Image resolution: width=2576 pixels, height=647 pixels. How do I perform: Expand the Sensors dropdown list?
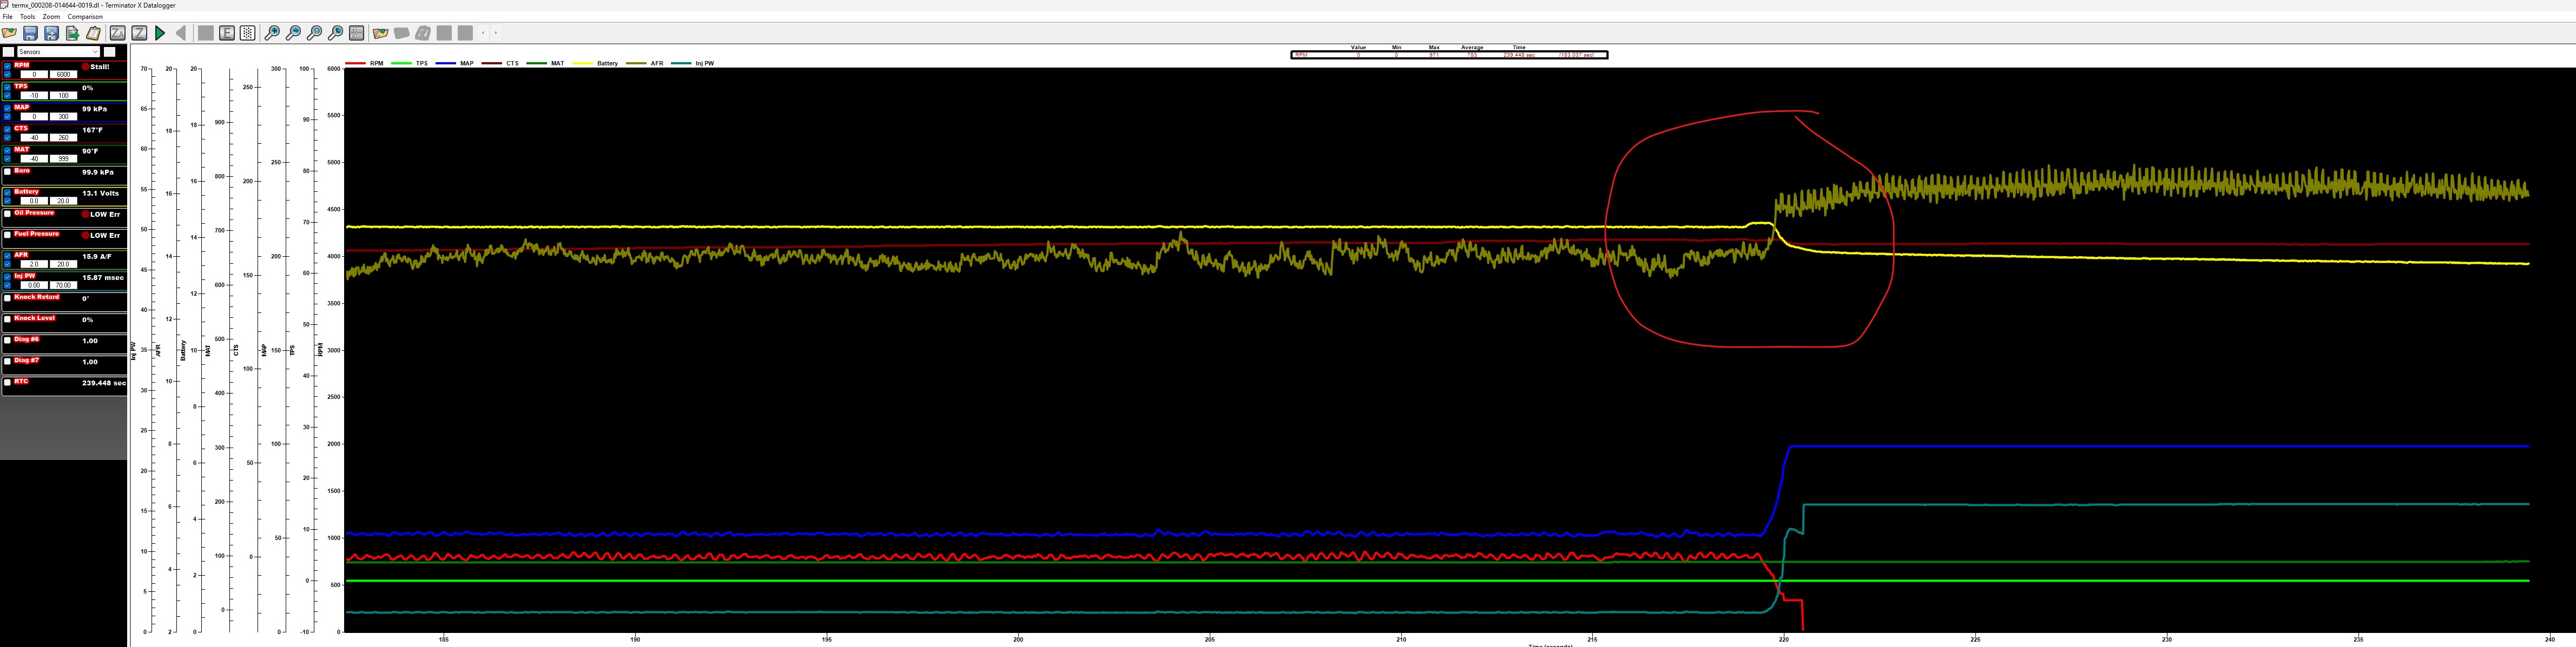point(59,52)
